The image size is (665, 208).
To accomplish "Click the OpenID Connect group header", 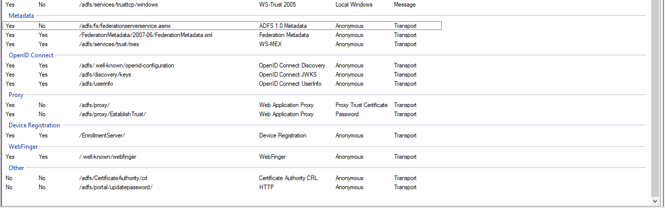I will pyautogui.click(x=31, y=55).
